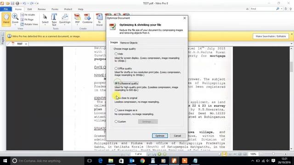Click the zoom out minus button
Image resolution: width=294 pixels, height=165 pixels.
tap(261, 154)
